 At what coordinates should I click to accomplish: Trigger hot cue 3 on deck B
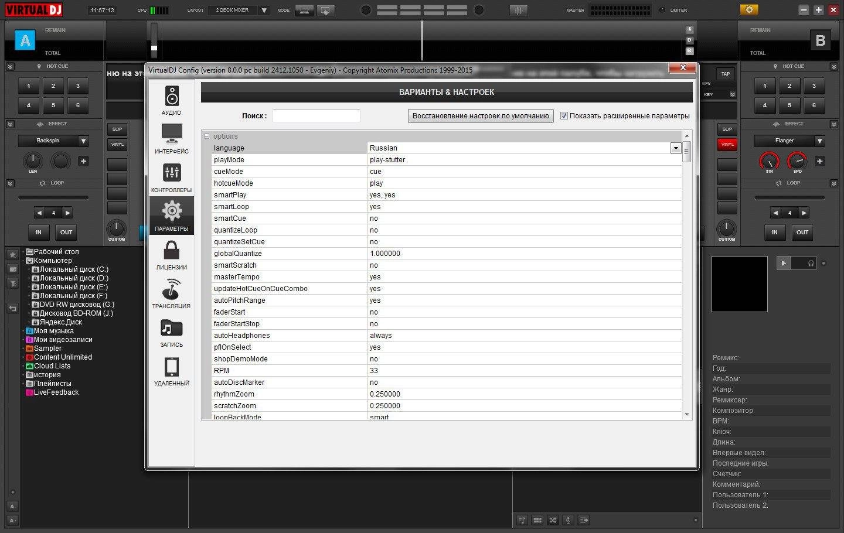814,86
